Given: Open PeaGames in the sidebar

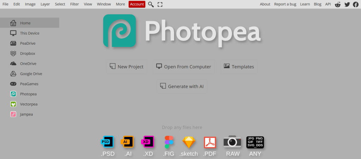Looking at the screenshot, I should [x=30, y=84].
